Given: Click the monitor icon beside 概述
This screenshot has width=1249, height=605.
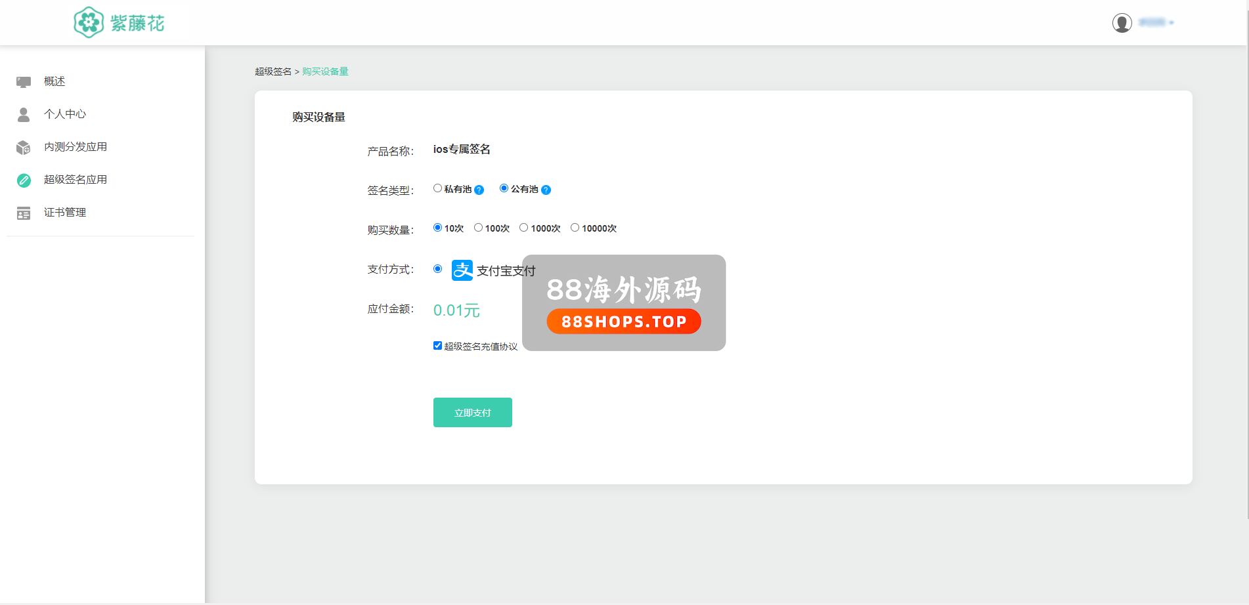Looking at the screenshot, I should pyautogui.click(x=24, y=82).
